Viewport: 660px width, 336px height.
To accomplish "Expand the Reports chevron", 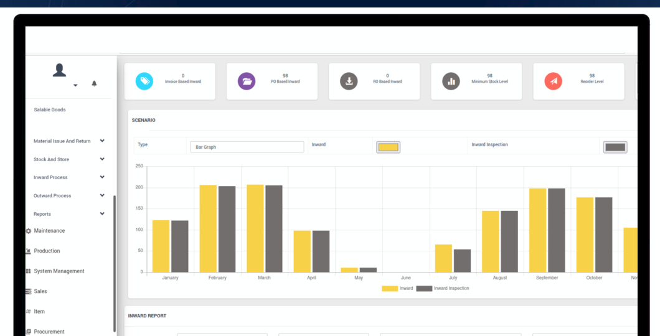I will pos(102,213).
